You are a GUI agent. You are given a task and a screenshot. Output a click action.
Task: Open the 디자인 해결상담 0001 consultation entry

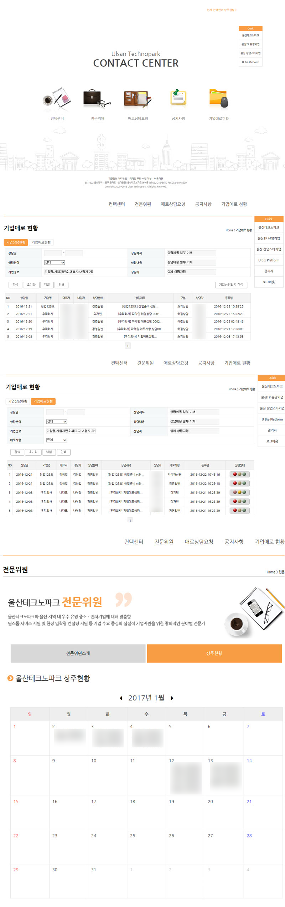(140, 314)
